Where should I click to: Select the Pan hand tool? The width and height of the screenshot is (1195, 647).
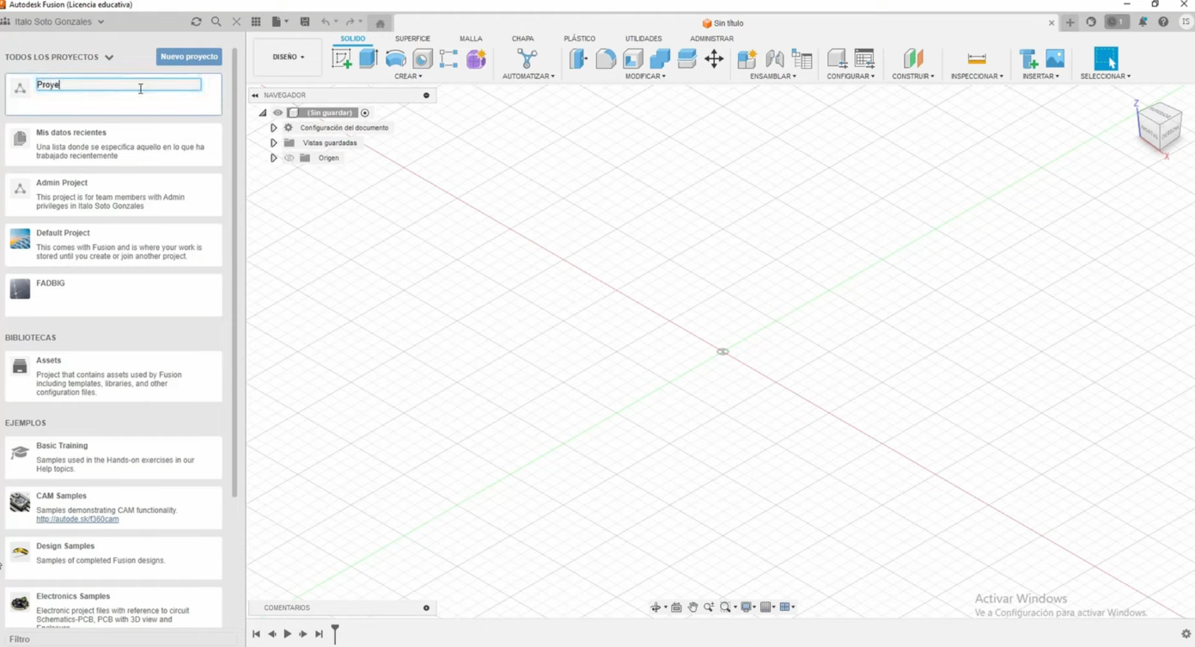pos(692,607)
